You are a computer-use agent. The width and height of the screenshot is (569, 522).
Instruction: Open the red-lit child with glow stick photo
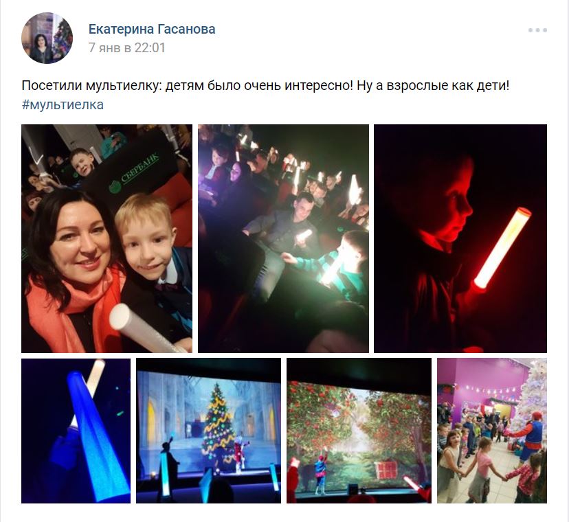(x=460, y=238)
